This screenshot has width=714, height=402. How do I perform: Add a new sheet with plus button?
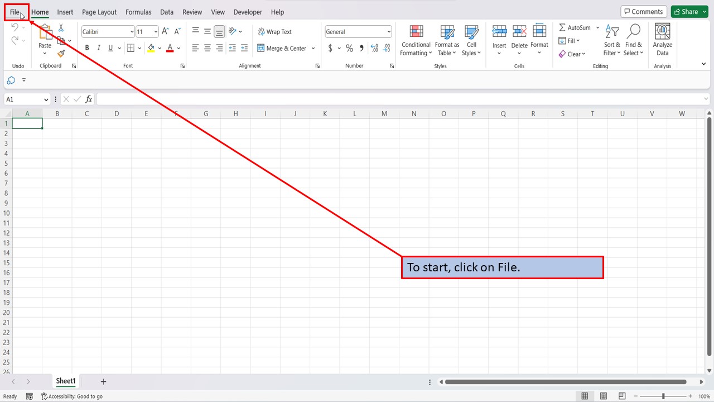(x=103, y=381)
